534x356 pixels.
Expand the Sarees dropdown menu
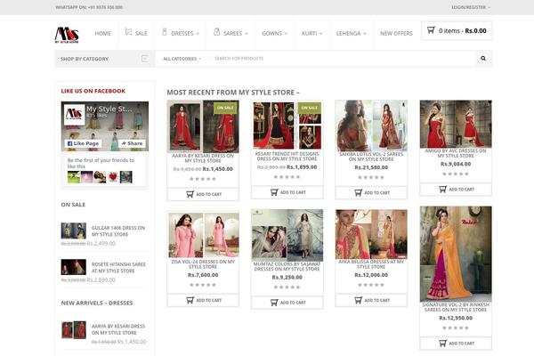[x=247, y=34]
